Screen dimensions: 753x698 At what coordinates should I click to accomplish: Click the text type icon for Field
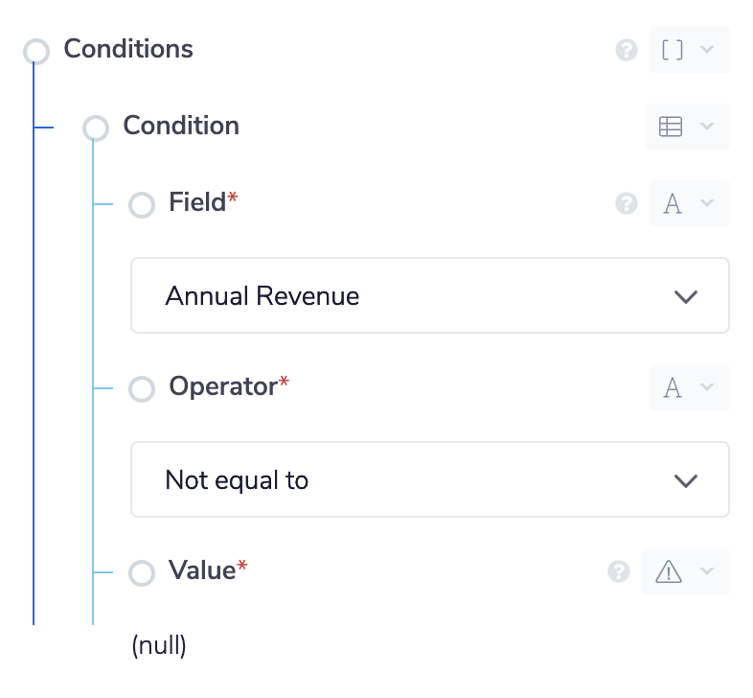tap(673, 203)
